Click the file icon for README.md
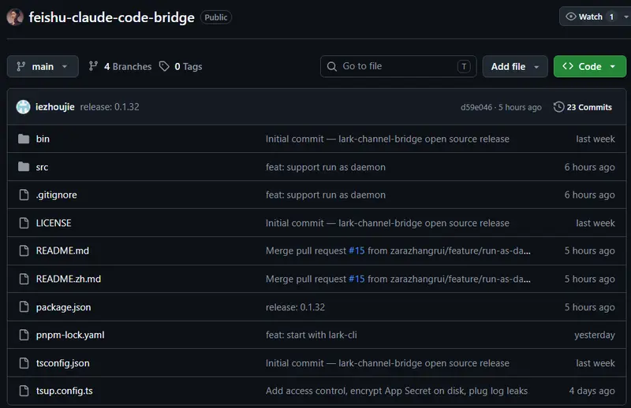 [x=24, y=250]
